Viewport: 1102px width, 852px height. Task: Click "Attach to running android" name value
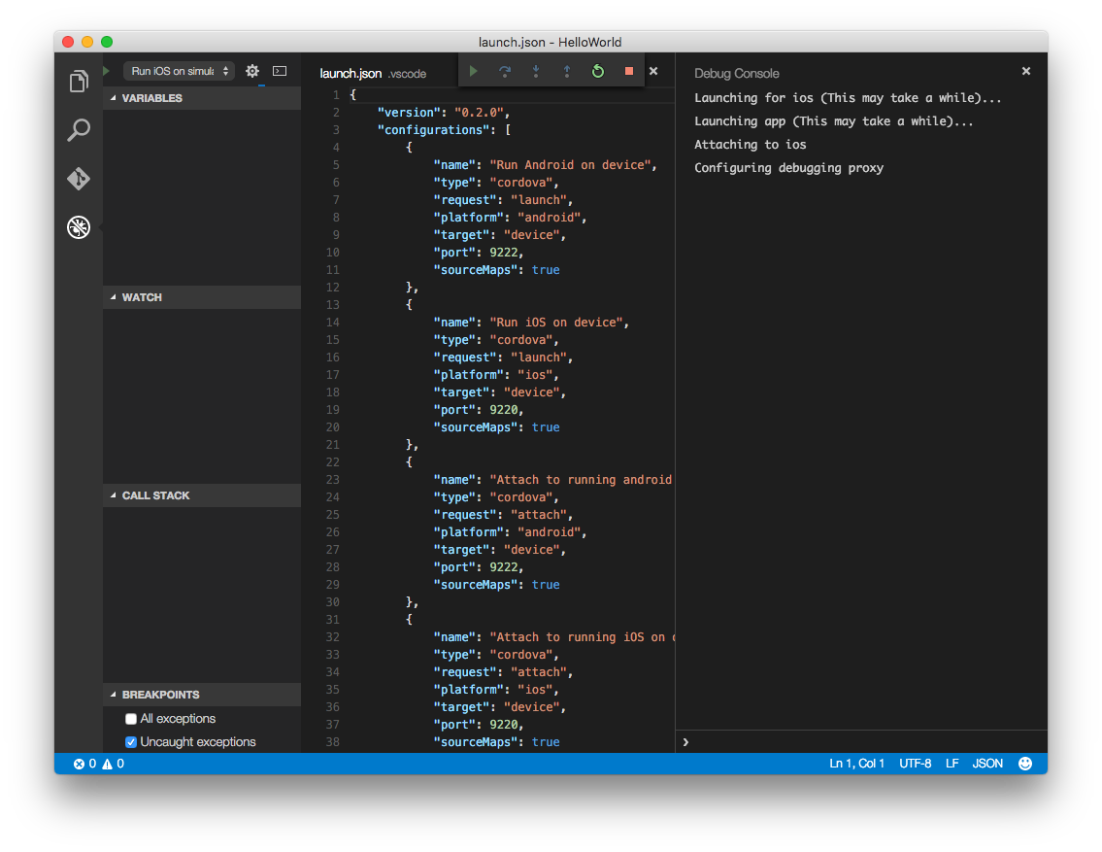582,480
